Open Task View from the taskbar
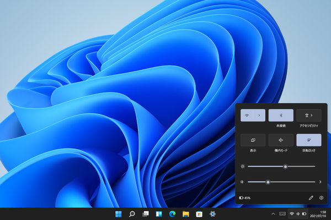Viewport: 331px width, 220px height. click(146, 214)
